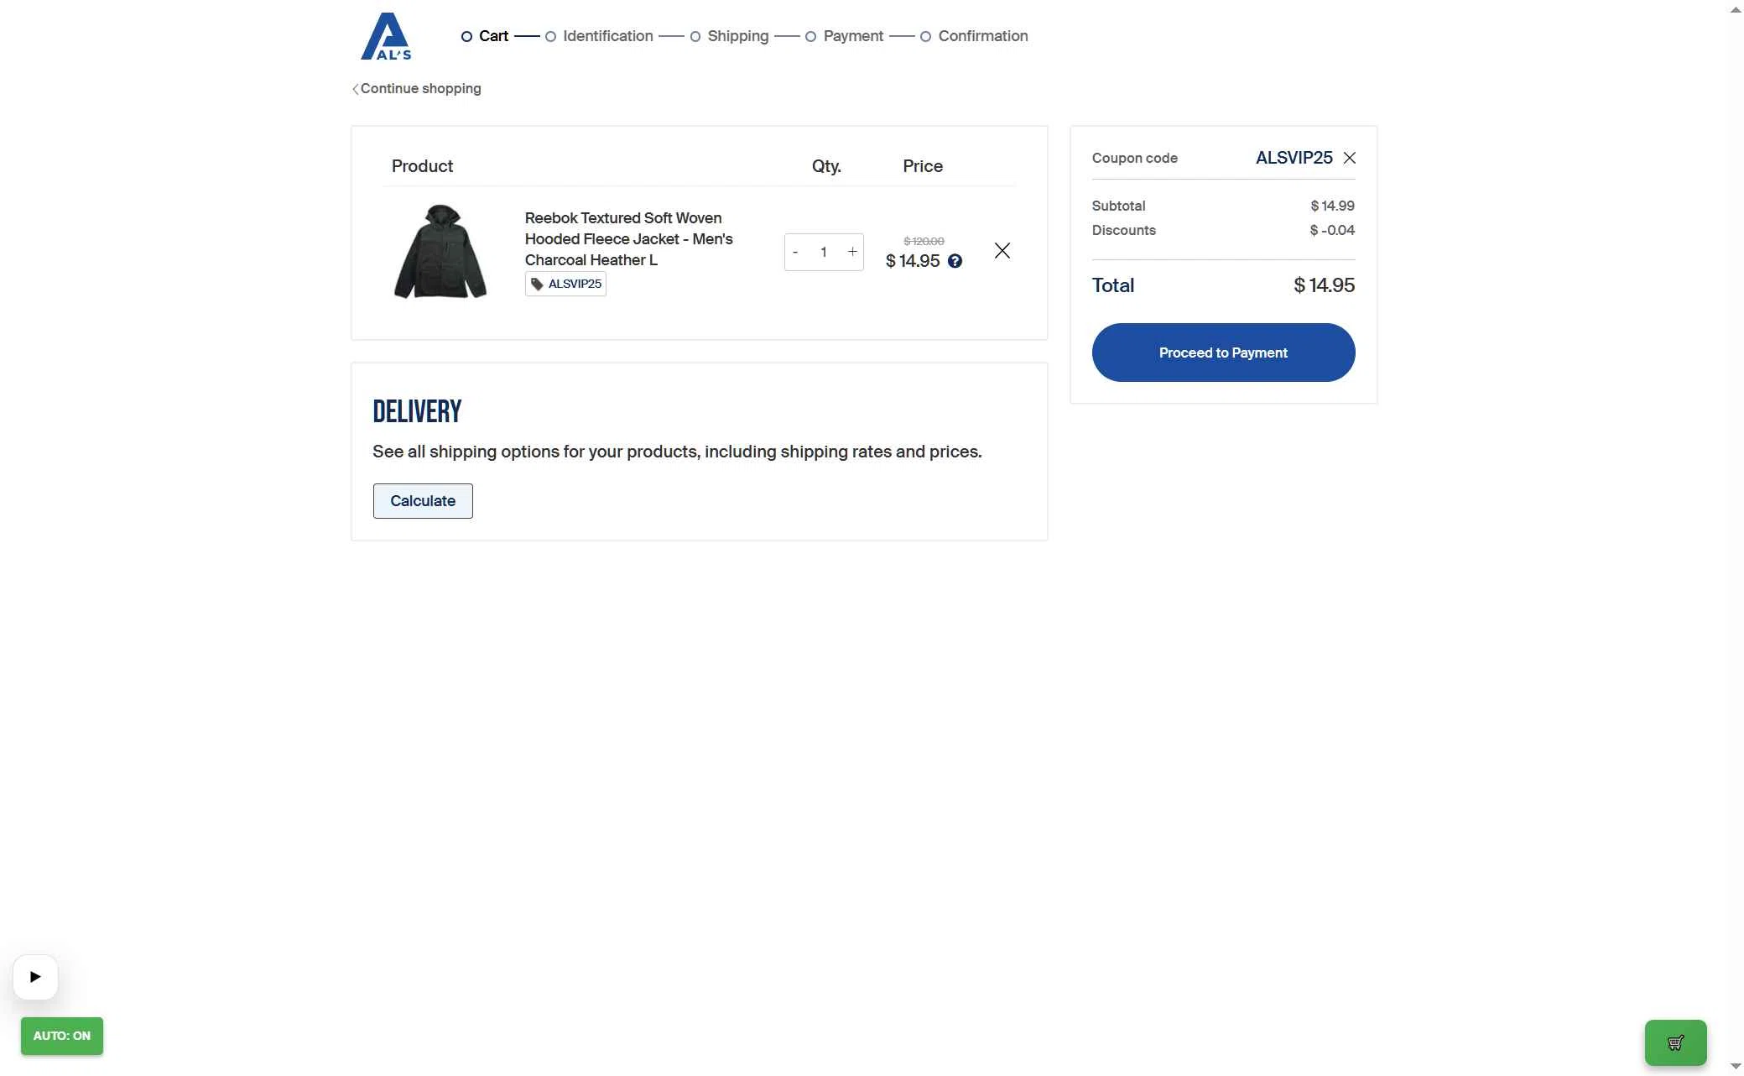Go to the Identification checkout step
1744x1076 pixels.
click(x=607, y=36)
